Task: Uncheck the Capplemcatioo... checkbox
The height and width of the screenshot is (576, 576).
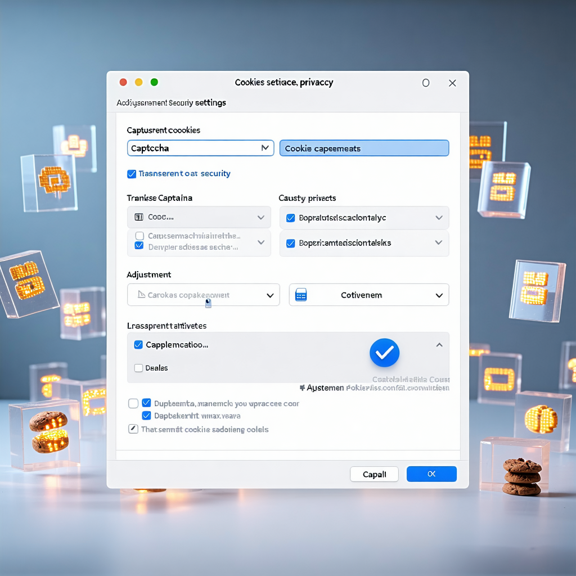Action: (x=138, y=345)
